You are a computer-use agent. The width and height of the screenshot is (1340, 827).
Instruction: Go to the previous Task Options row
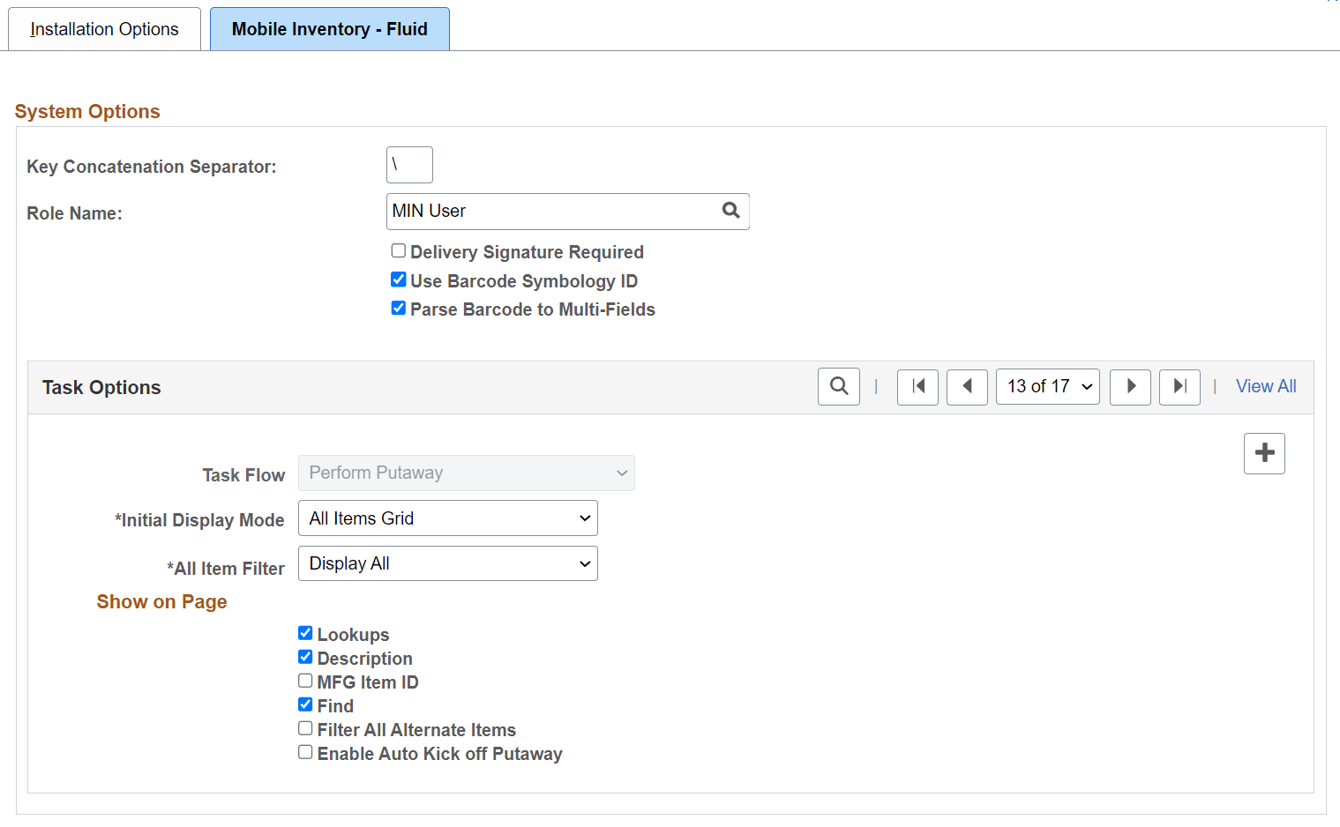[x=967, y=386]
